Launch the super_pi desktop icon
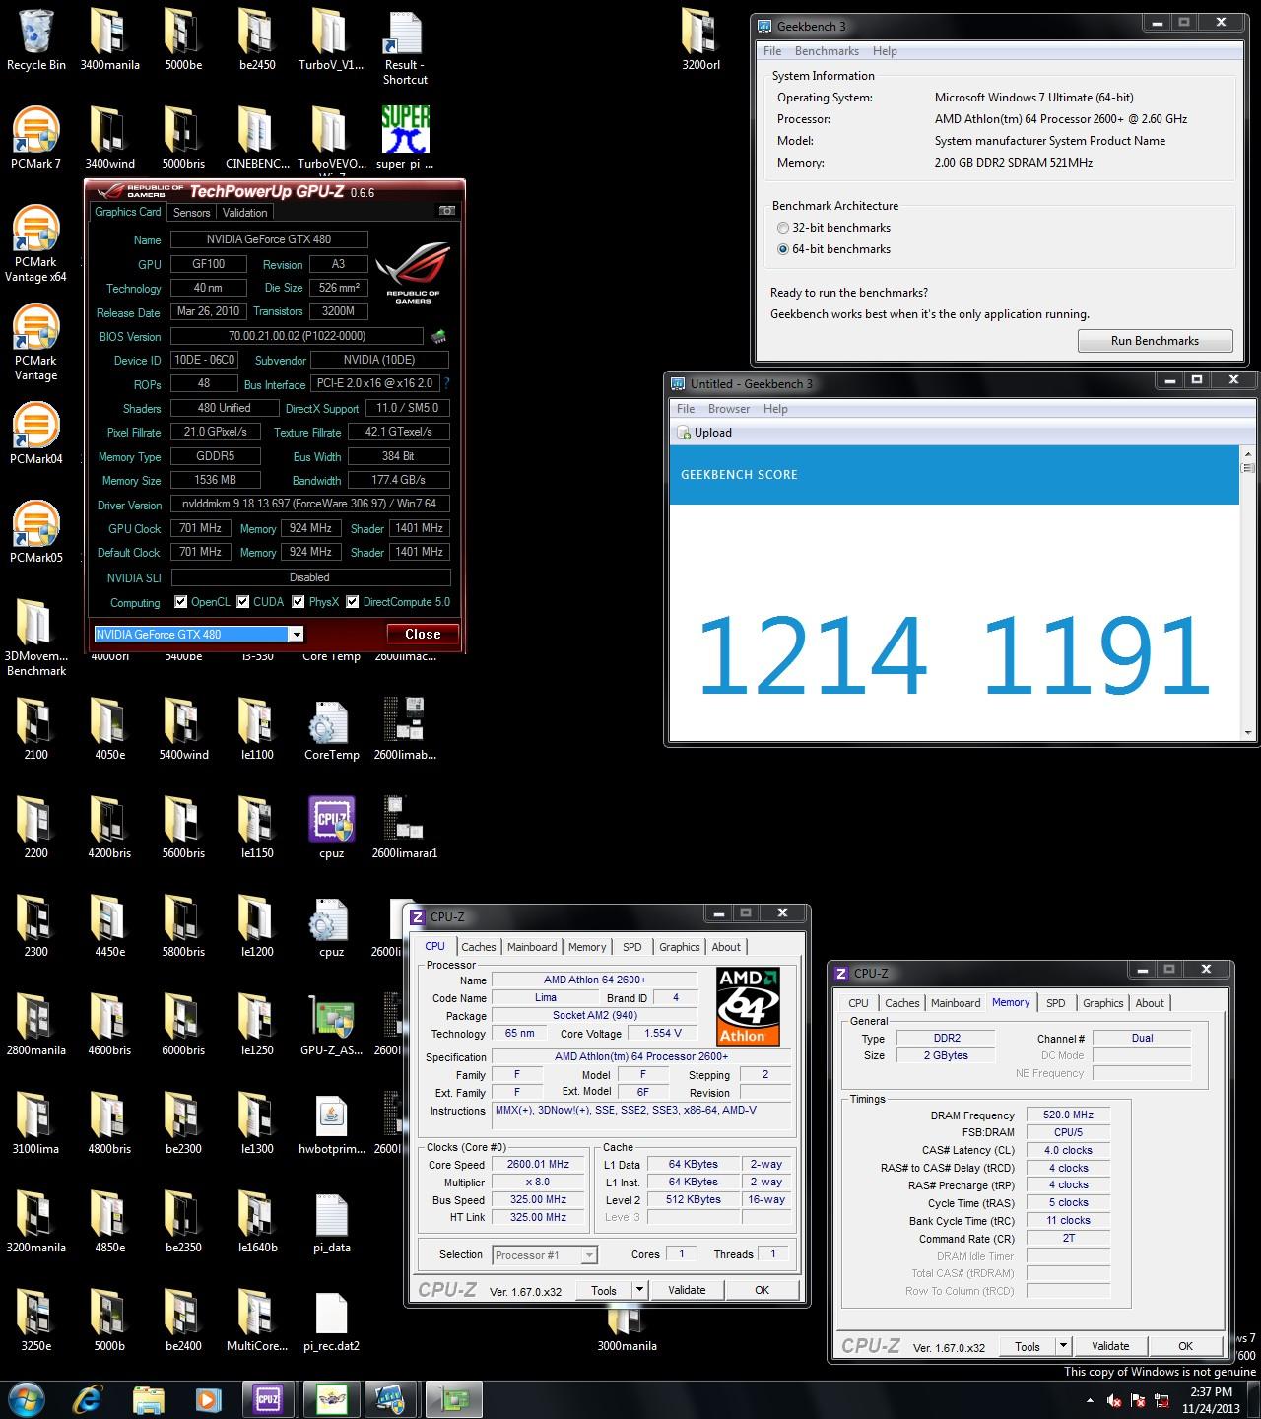 405,139
